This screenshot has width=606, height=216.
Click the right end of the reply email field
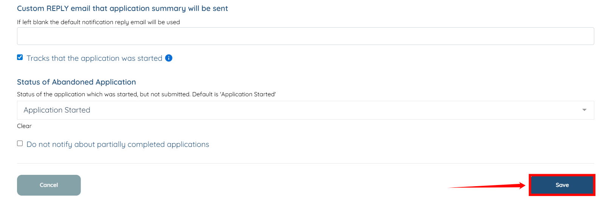(x=582, y=36)
